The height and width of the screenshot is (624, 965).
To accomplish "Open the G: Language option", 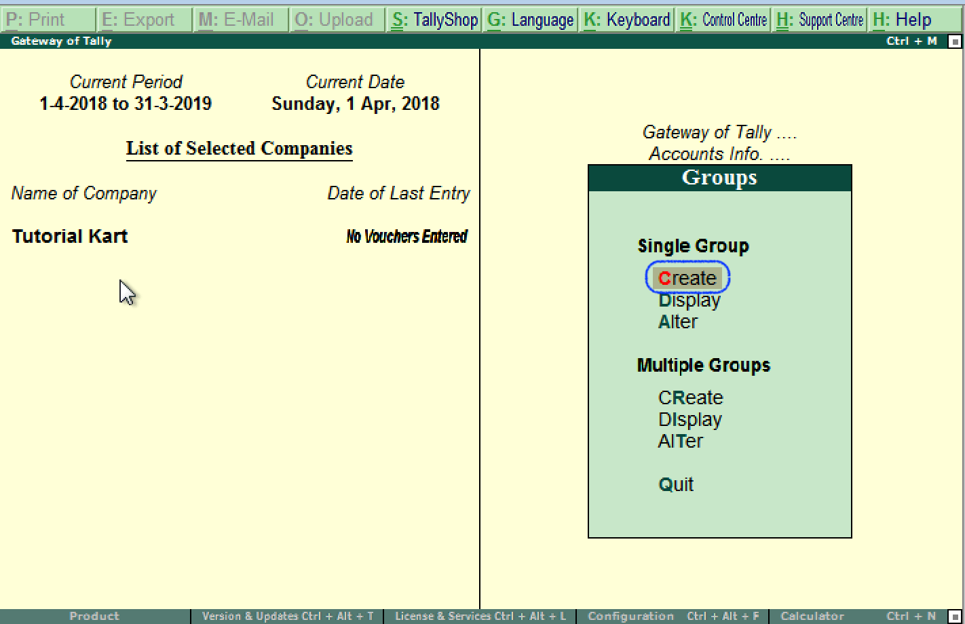I will [x=531, y=20].
